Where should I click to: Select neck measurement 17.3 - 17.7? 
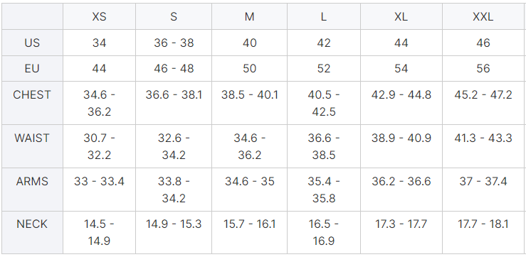pos(401,224)
